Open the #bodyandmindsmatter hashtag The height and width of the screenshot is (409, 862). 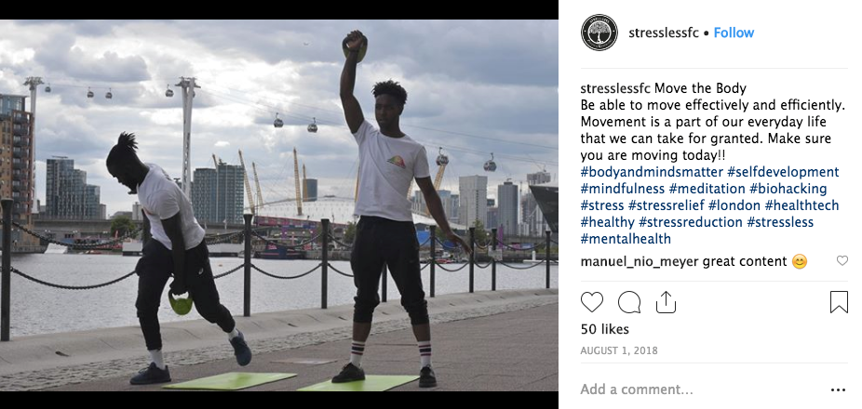(652, 172)
